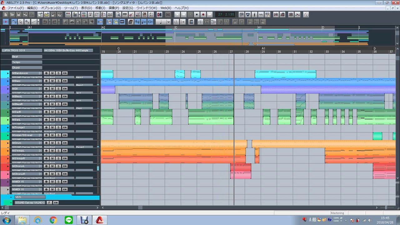The height and width of the screenshot is (225, 400).
Task: Open the guitar icon in the toolbar
Action: 131,14
